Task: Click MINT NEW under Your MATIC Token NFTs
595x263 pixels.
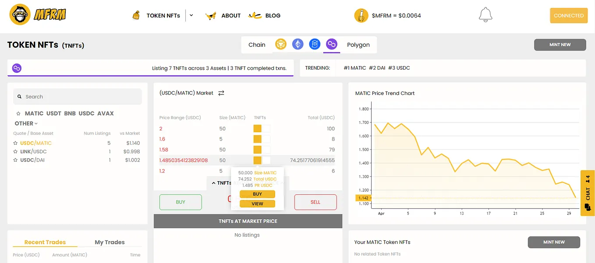Action: pos(554,242)
